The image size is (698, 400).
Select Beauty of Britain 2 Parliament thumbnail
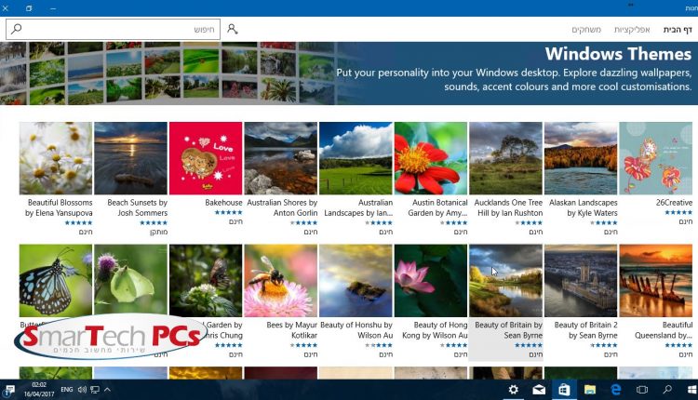click(581, 281)
